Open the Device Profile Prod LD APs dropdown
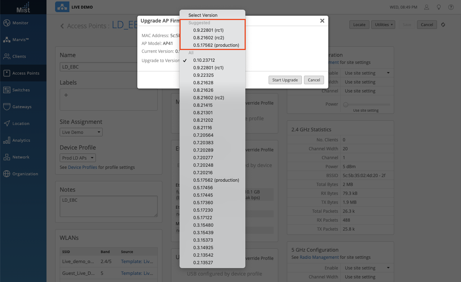461x282 pixels. pyautogui.click(x=78, y=158)
